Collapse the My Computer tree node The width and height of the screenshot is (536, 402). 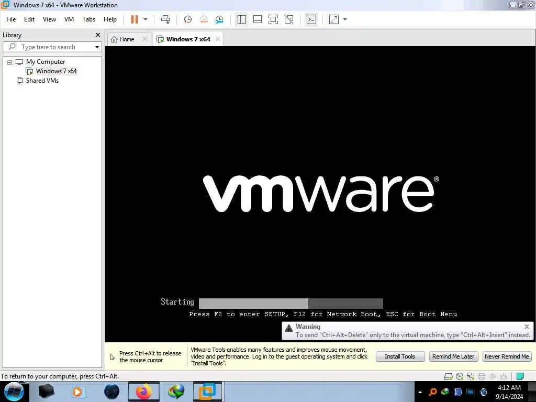pos(9,62)
